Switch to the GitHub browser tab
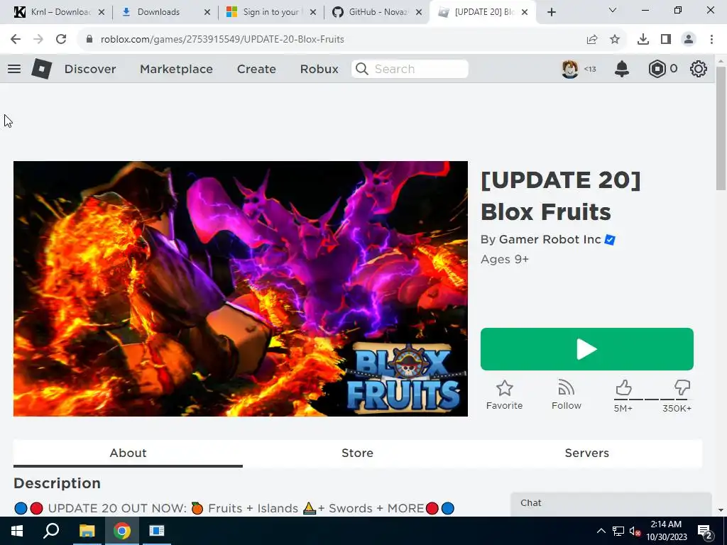Image resolution: width=727 pixels, height=545 pixels. 377,12
